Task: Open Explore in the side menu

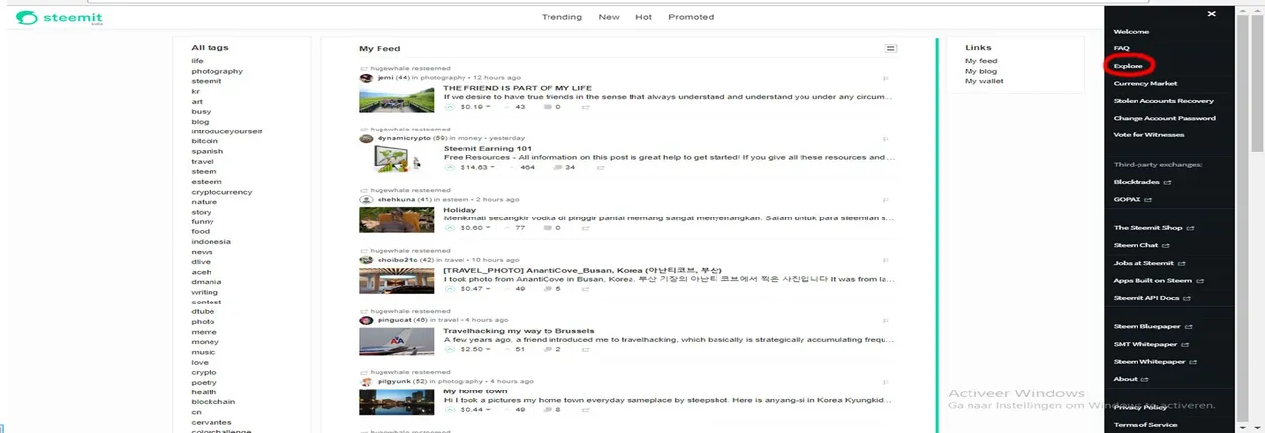Action: click(1128, 66)
